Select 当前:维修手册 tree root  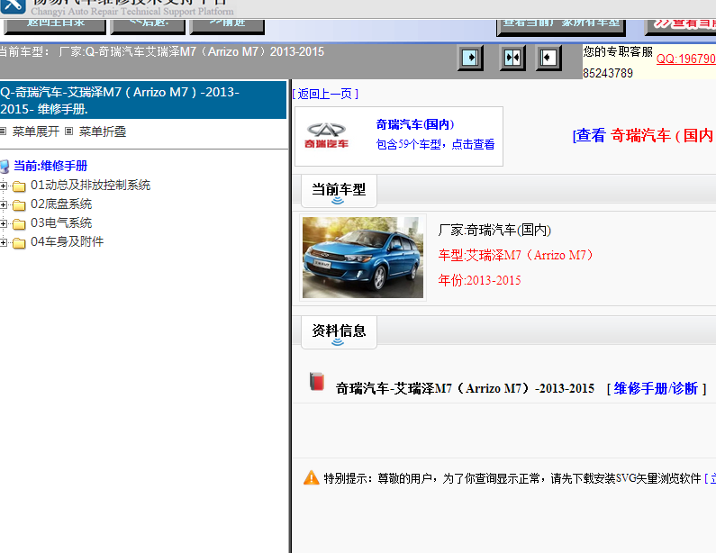coord(50,166)
